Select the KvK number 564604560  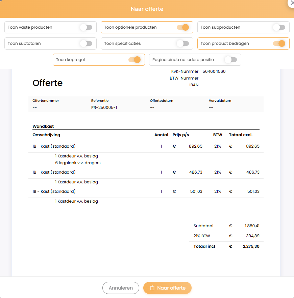214,71
